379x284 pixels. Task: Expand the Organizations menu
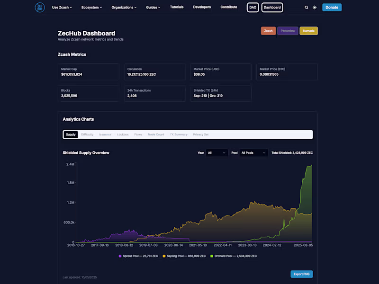pos(124,8)
